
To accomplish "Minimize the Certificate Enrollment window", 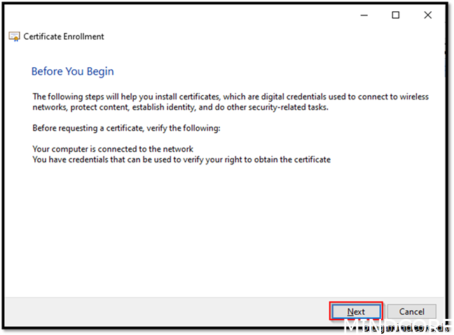I will coord(364,15).
